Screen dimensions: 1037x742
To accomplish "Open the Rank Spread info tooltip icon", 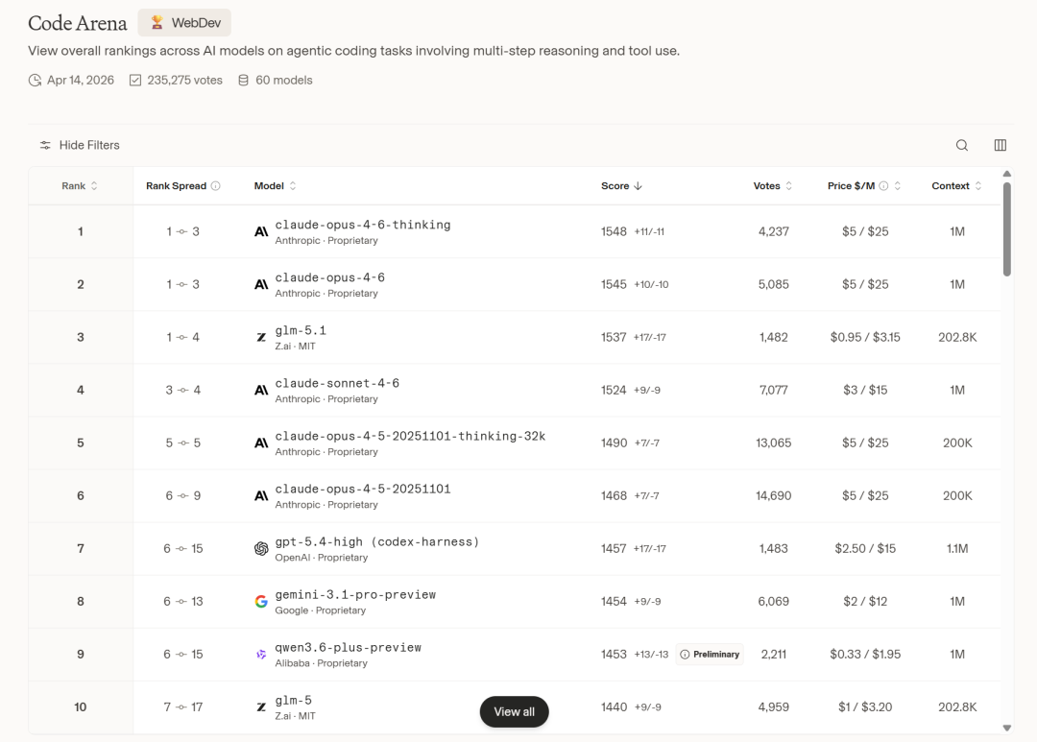I will (213, 185).
